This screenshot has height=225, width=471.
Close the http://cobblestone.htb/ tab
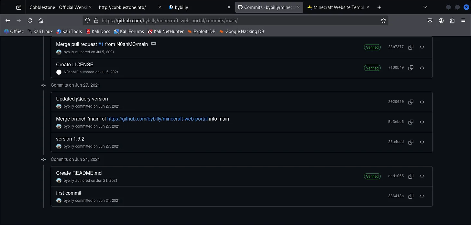159,7
